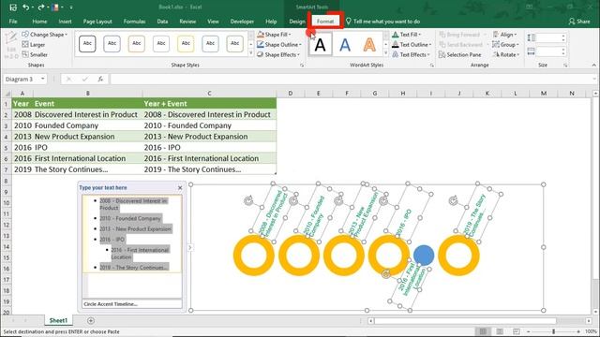Select cell B3 Founded Company
The height and width of the screenshot is (337, 600).
(x=87, y=125)
